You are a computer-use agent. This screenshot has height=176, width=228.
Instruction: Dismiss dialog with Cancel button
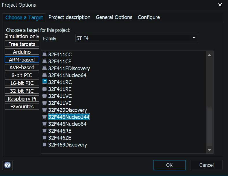pyautogui.click(x=206, y=165)
